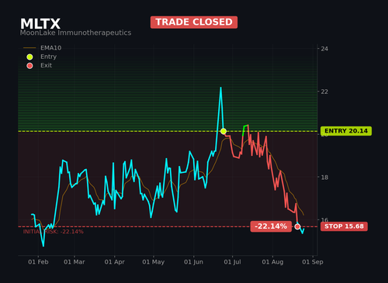Click the -22.14% loss badge
Image resolution: width=388 pixels, height=283 pixels.
click(271, 226)
